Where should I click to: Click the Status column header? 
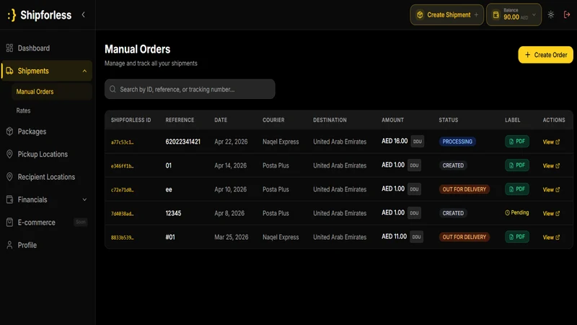coord(448,120)
